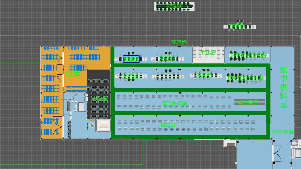This screenshot has width=301, height=169.
Task: Select the 充电枪 label above the building
Action: click(x=179, y=42)
